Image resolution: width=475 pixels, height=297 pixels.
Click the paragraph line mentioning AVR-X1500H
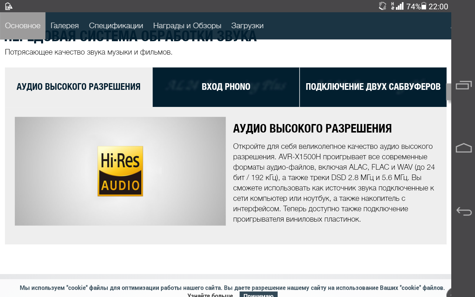330,157
